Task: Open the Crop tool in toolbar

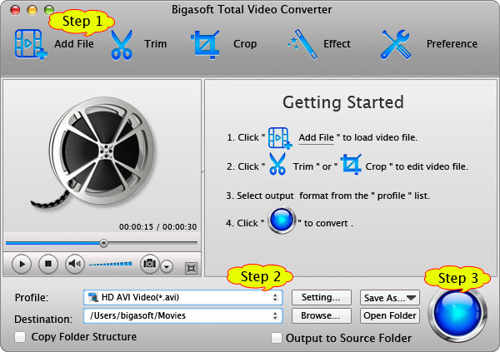Action: tap(205, 45)
